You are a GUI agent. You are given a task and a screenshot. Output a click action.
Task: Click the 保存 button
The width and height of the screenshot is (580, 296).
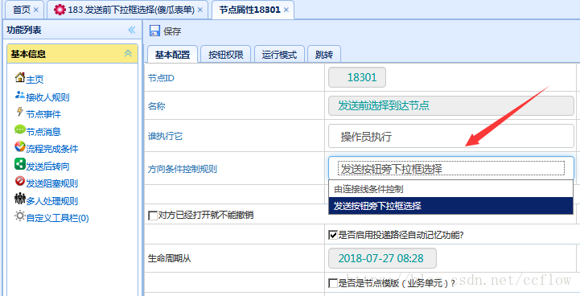pos(166,31)
